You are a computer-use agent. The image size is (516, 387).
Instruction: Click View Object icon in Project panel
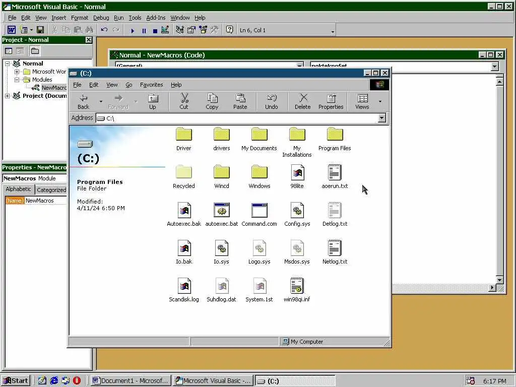coord(20,51)
